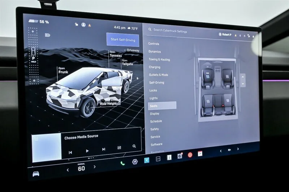Open Service settings
289x192 pixels.
tap(155, 137)
